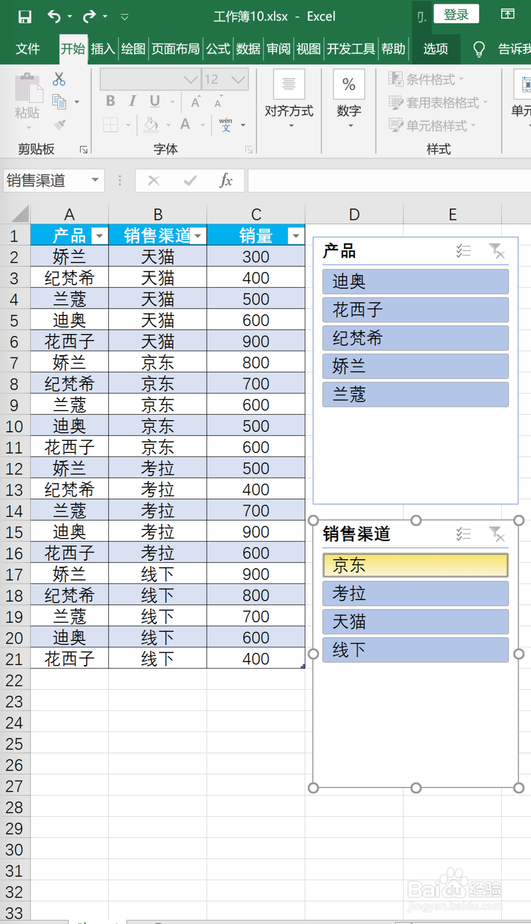The width and height of the screenshot is (531, 924).
Task: Select 迪奥 in 产品 slicer
Action: 415,281
